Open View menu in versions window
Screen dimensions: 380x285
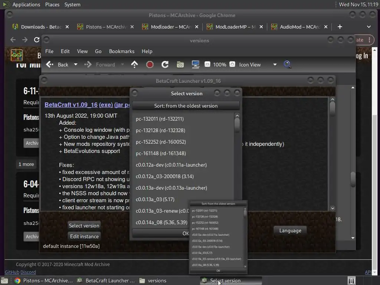click(x=82, y=51)
